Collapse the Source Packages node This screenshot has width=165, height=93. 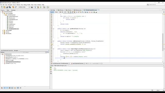pos(3,13)
